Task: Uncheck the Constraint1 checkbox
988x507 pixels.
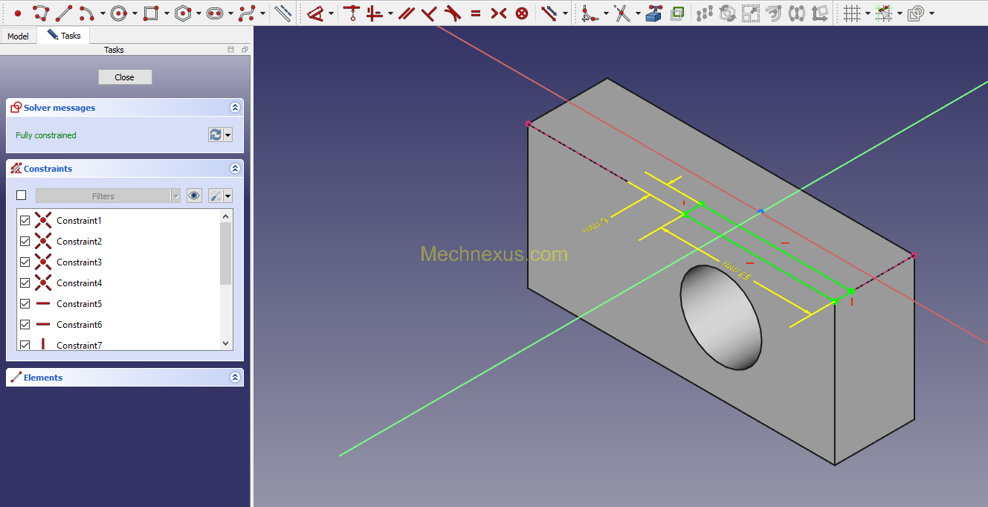Action: tap(25, 221)
